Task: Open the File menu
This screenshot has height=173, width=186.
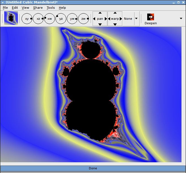Action: coord(5,8)
